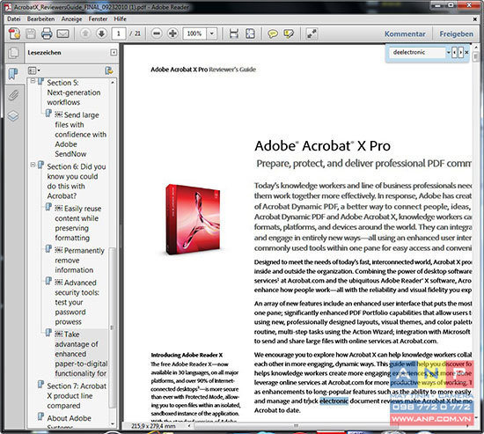Click the find current bookmark icon
This screenshot has height=434, width=484.
[x=108, y=70]
